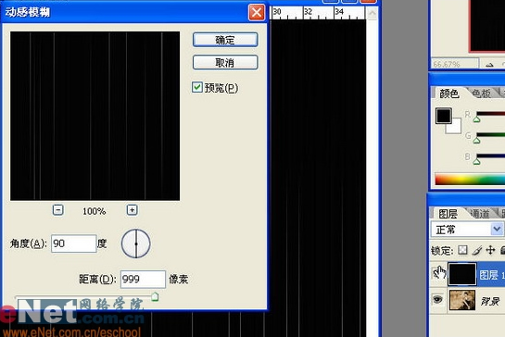The width and height of the screenshot is (505, 337).
Task: Hide the 背景 layer eye icon
Action: pyautogui.click(x=437, y=300)
